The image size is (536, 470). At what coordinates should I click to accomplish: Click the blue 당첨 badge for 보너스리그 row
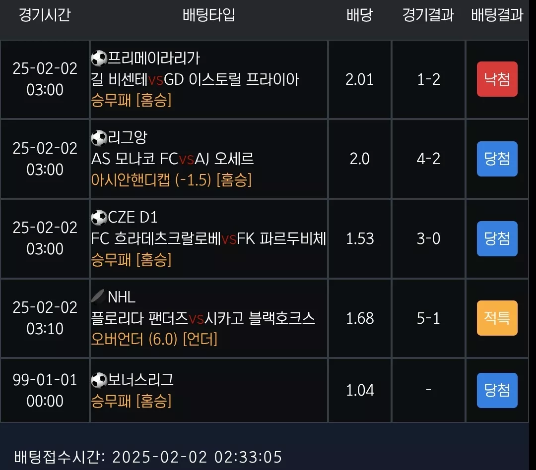click(497, 390)
